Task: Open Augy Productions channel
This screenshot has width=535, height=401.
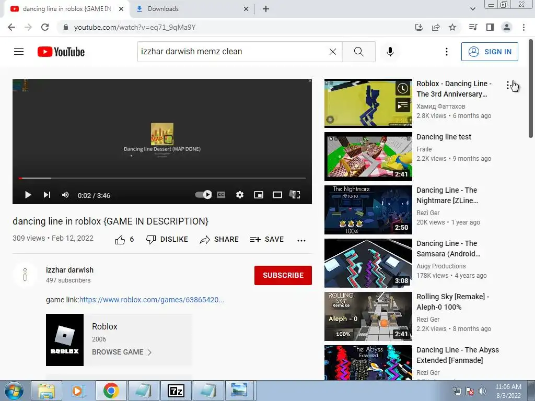Action: coord(441,266)
